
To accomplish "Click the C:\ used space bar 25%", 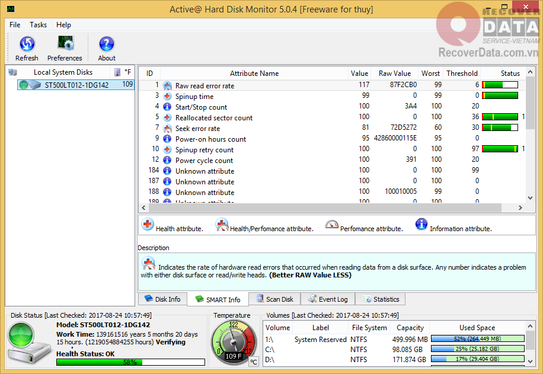I will pos(478,349).
